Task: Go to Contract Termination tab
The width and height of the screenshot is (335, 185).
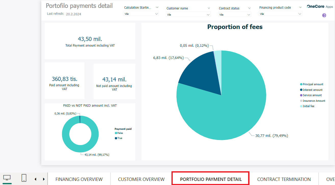Action: tap(284, 179)
